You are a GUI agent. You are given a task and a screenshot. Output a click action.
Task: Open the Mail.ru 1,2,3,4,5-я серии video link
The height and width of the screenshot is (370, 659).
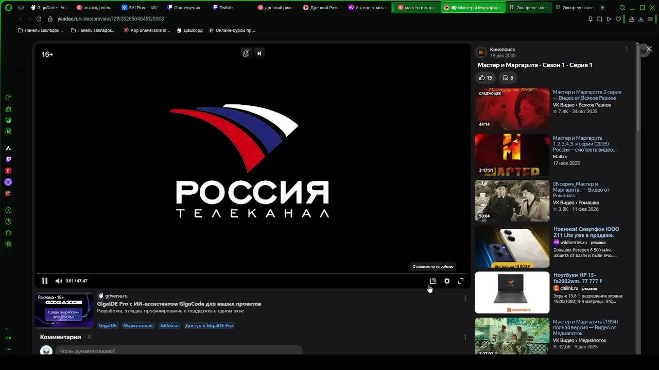click(584, 144)
